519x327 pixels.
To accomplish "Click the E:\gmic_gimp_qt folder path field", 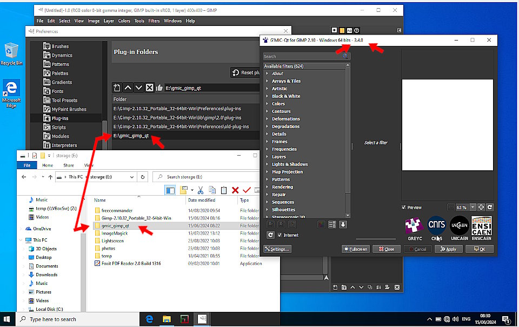I will click(x=212, y=88).
